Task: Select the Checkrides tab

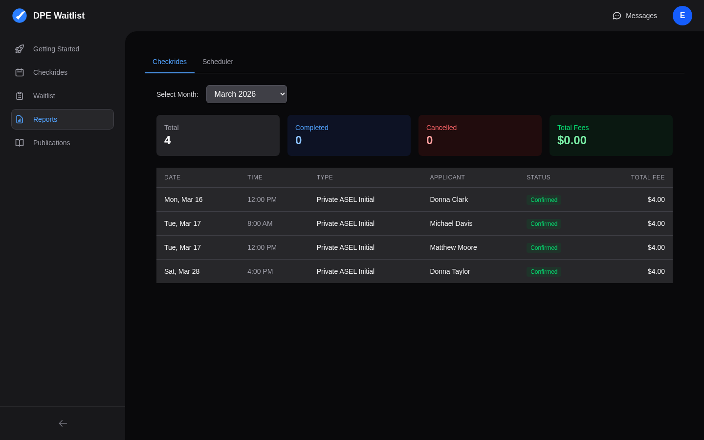Action: tap(169, 62)
